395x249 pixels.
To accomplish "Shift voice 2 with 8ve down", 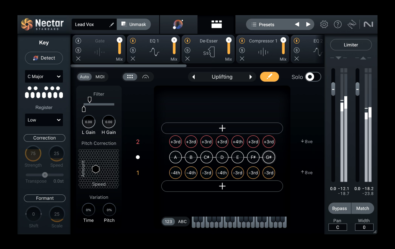I will pyautogui.click(x=307, y=142).
